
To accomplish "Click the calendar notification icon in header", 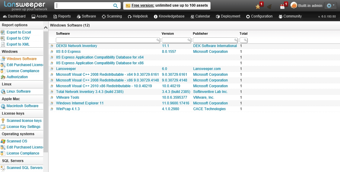I will 282,7.
